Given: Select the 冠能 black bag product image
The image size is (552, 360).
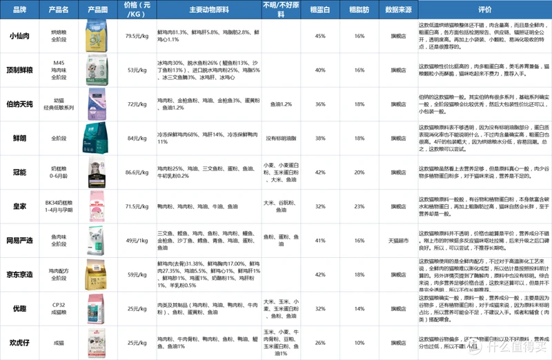Looking at the screenshot, I should click(97, 172).
